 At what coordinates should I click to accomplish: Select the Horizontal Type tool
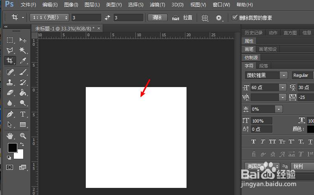(23, 114)
